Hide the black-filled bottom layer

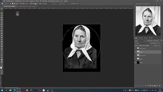point(135,63)
